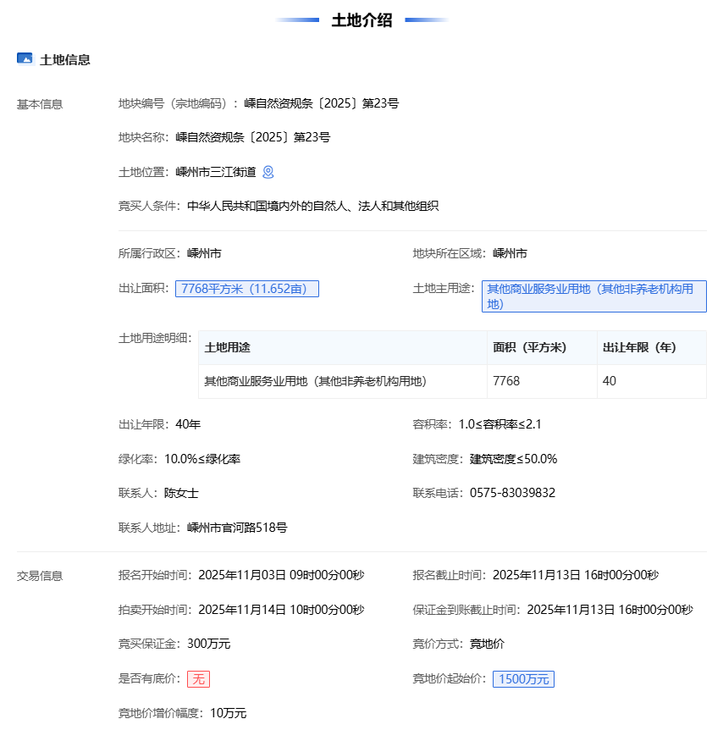Click the land location text 嵊州市三江街道
The width and height of the screenshot is (723, 730).
(x=215, y=172)
